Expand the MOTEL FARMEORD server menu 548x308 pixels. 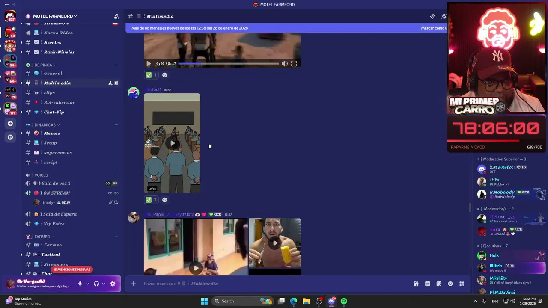tap(55, 16)
